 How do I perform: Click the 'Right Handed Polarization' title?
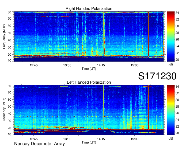coord(89,9)
